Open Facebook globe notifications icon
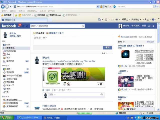160x120 pixels. (x=27, y=26)
